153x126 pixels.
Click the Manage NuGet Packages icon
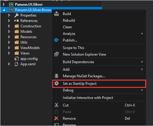click(x=57, y=76)
